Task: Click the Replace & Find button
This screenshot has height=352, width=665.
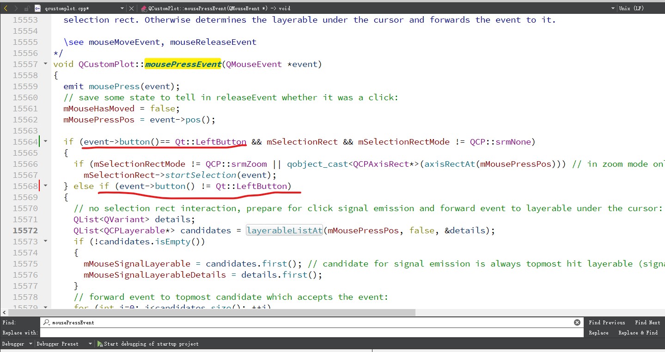Action: click(639, 333)
